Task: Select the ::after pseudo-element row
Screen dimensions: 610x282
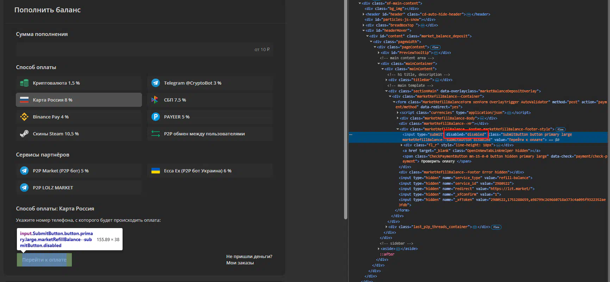Action: pos(387,255)
